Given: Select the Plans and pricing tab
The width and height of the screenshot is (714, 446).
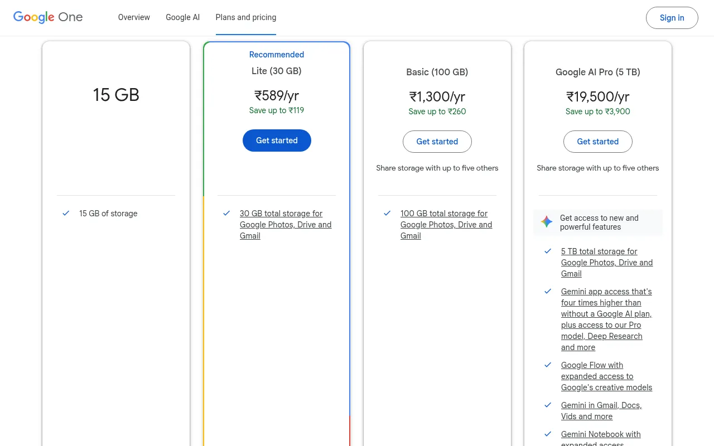Looking at the screenshot, I should [x=246, y=17].
